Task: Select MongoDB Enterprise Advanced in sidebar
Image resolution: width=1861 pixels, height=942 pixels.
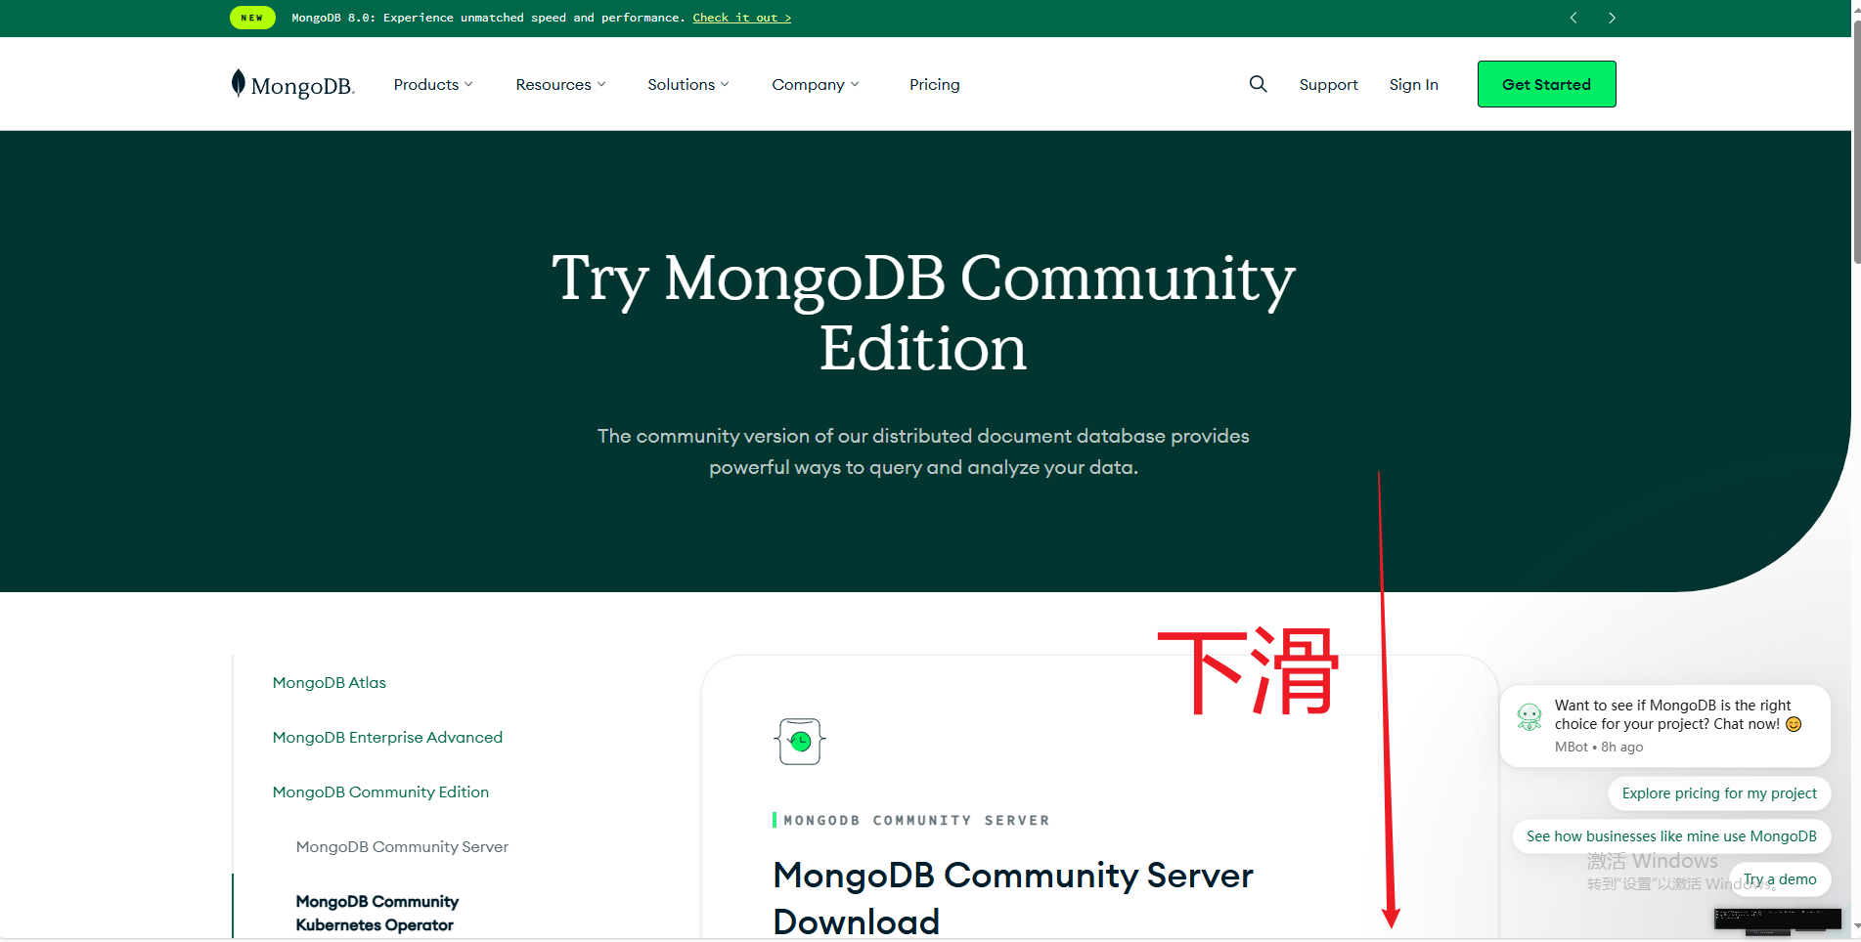Action: [387, 737]
